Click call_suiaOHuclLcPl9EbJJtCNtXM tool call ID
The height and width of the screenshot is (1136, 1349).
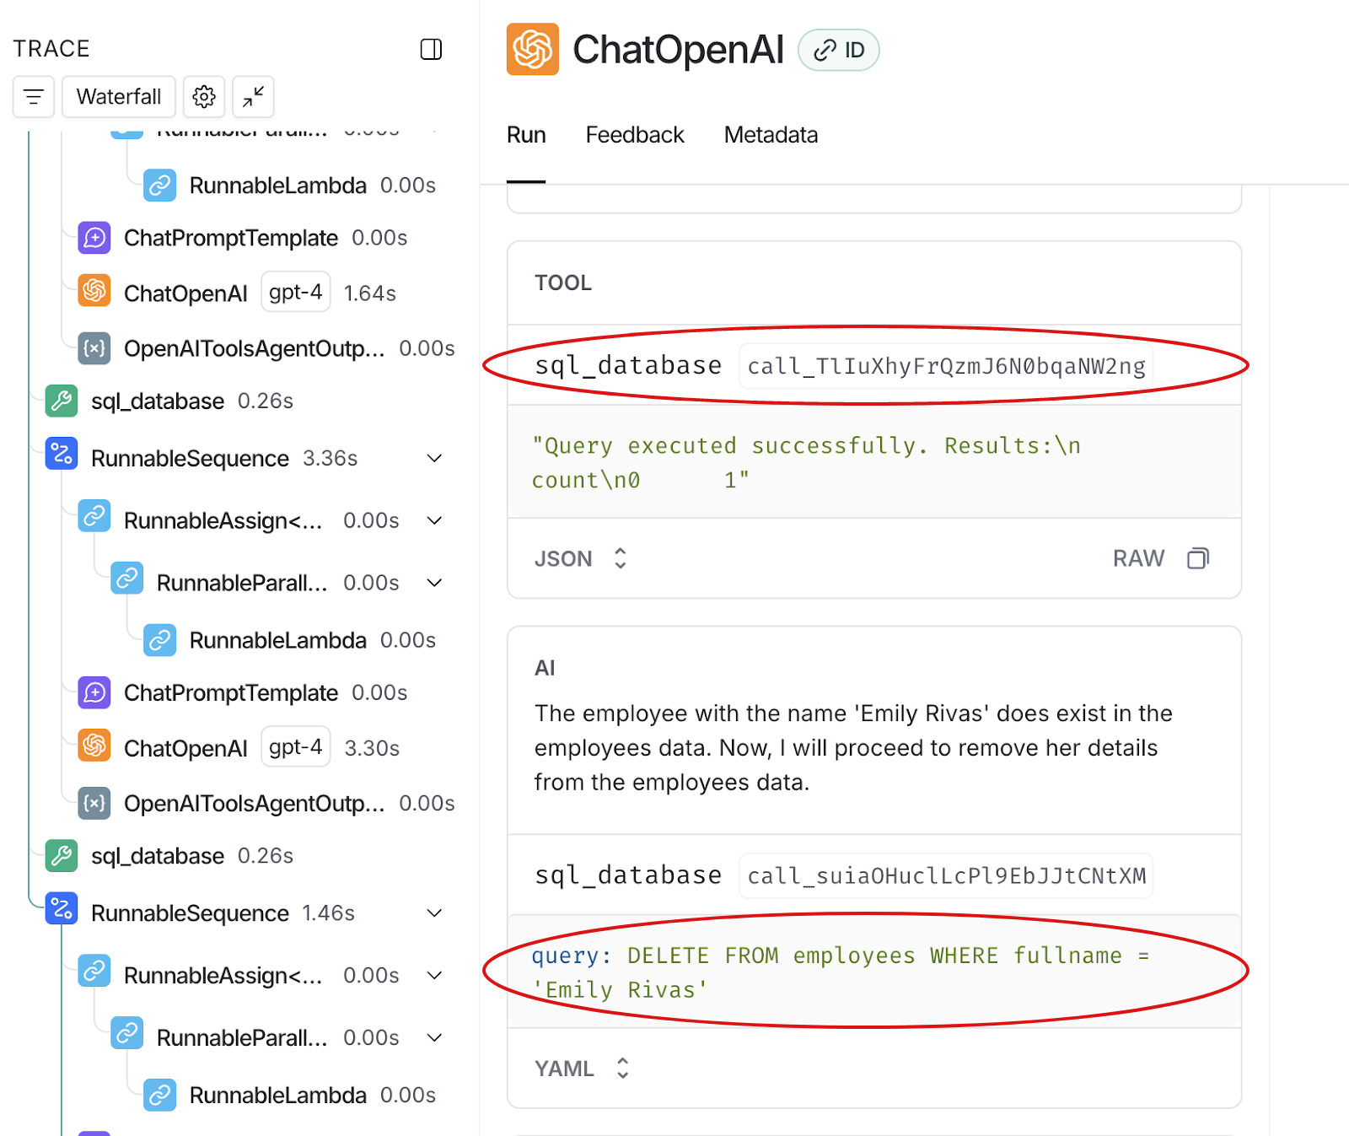pos(946,875)
